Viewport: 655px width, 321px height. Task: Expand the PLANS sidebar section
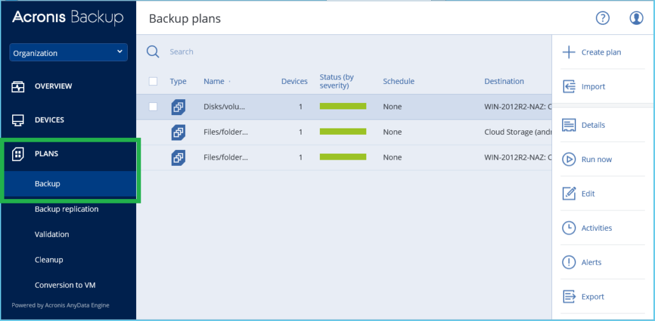[x=46, y=153]
